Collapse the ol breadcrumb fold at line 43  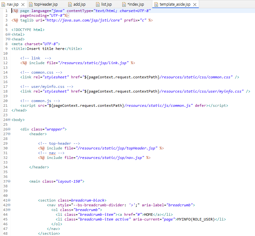pos(9,210)
